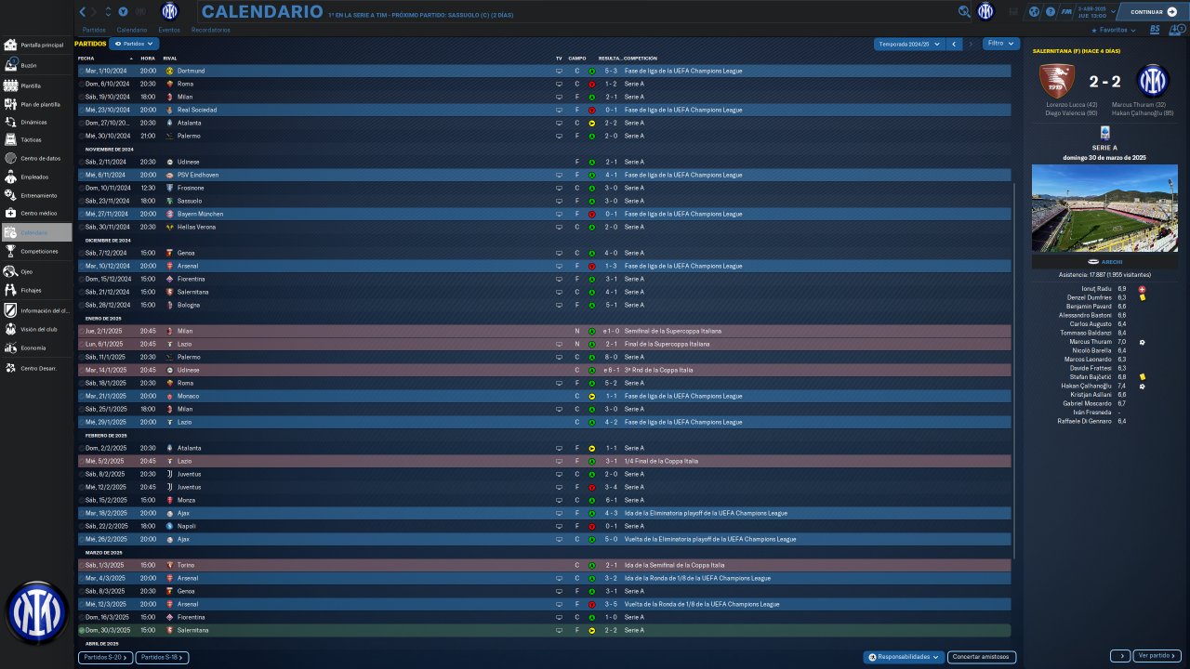
Task: Expand the Filtro dropdown
Action: pos(1000,44)
